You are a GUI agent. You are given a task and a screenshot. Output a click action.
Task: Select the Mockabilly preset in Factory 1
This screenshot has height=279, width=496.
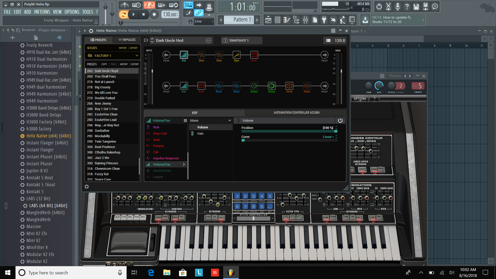(103, 136)
